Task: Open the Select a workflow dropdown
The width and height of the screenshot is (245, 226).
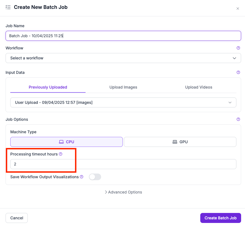Action: 123,58
